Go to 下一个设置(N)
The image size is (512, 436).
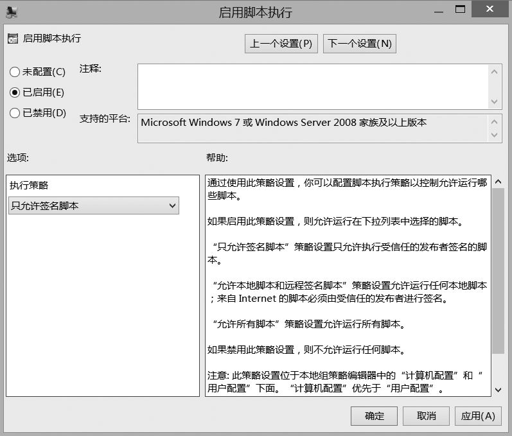click(359, 44)
